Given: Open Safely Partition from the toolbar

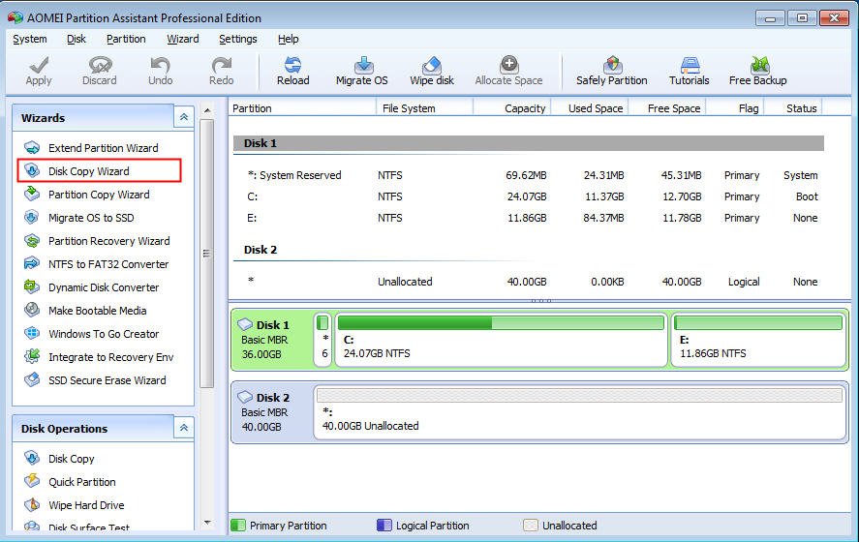Looking at the screenshot, I should pos(611,72).
